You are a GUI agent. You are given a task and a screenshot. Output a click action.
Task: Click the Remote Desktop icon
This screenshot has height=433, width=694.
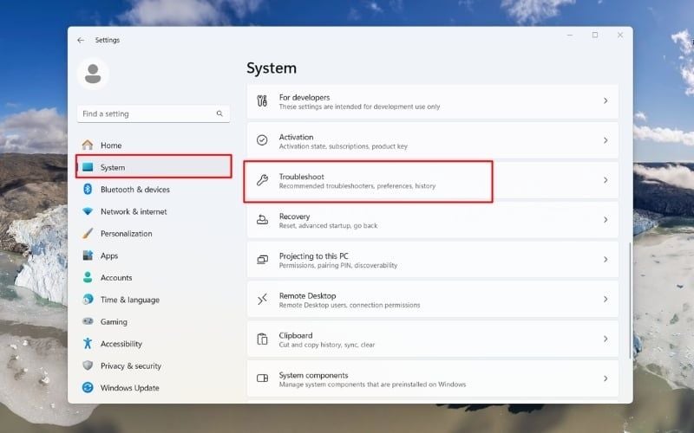[x=262, y=299]
